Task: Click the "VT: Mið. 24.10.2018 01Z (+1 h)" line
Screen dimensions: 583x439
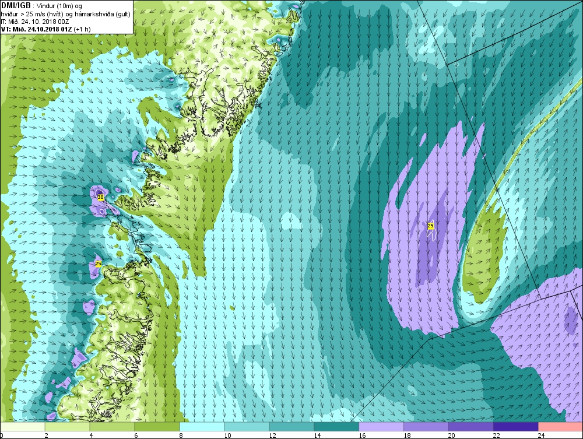Action: click(45, 29)
